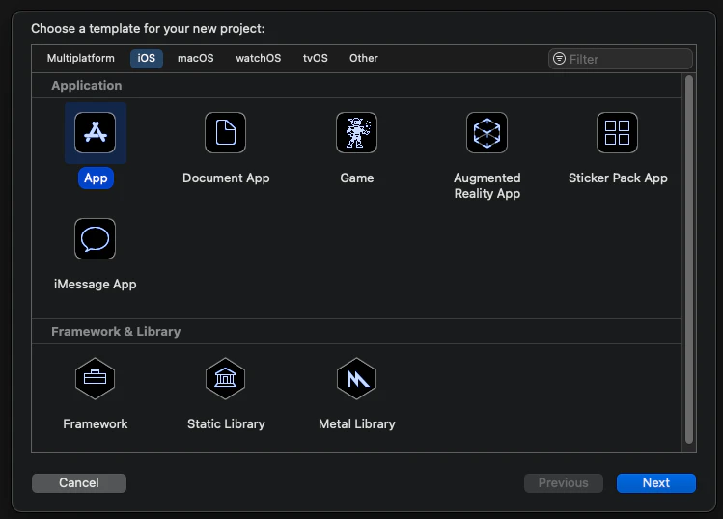This screenshot has height=519, width=723.
Task: Click the Previous button
Action: (x=564, y=483)
